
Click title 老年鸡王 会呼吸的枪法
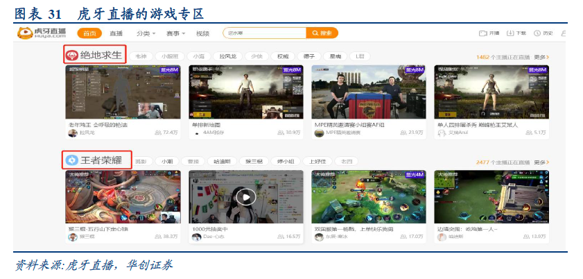pos(98,125)
